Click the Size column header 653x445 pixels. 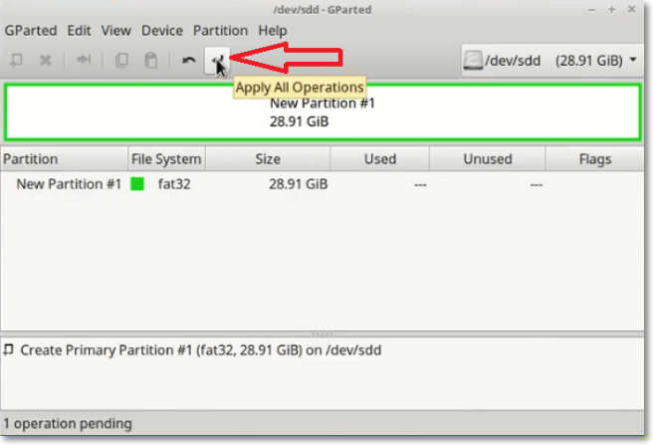tap(268, 158)
